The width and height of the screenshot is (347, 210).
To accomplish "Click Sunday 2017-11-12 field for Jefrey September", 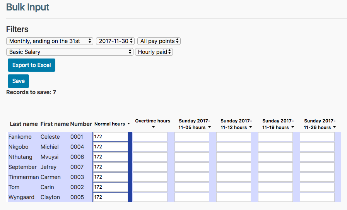I will point(234,167).
